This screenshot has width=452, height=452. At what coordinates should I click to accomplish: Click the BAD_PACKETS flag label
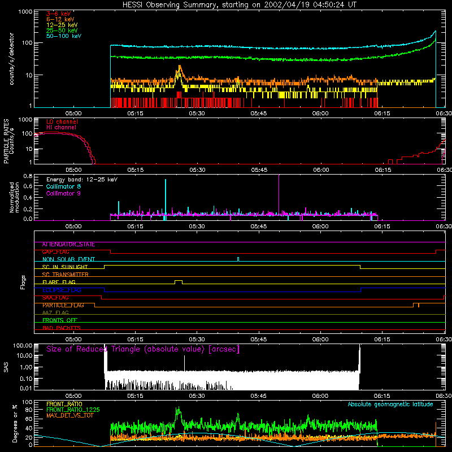click(x=62, y=328)
